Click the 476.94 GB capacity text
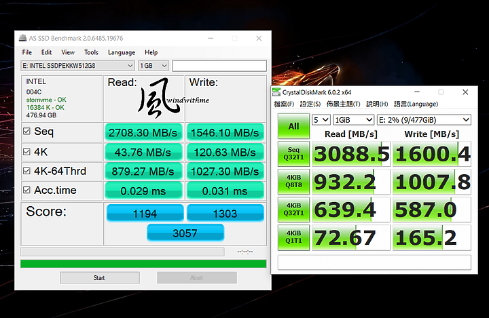The image size is (489, 318). [x=41, y=115]
